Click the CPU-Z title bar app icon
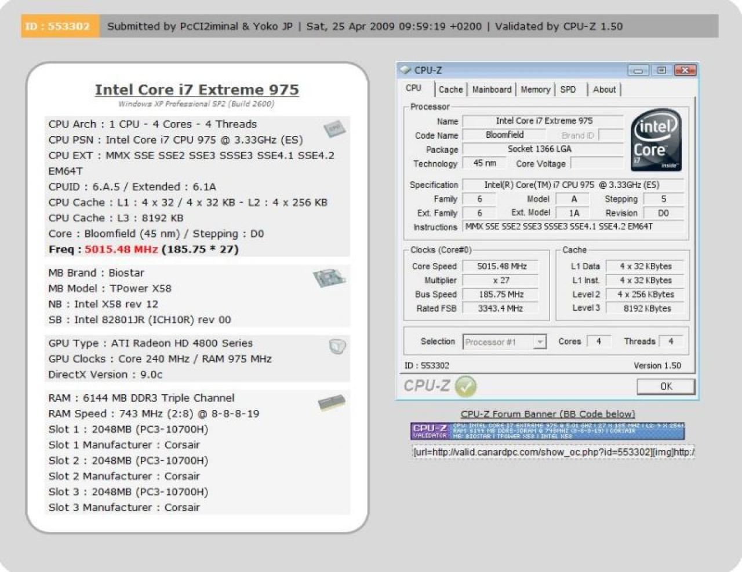 click(x=405, y=70)
